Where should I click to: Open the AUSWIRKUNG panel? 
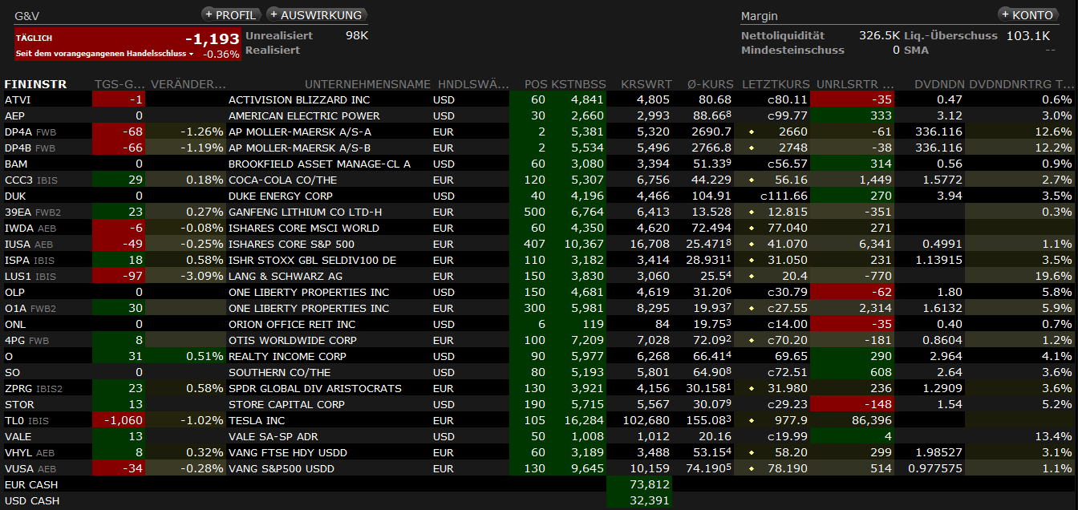(x=316, y=14)
